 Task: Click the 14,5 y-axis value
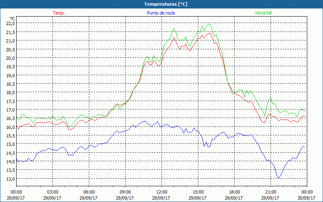[11, 153]
